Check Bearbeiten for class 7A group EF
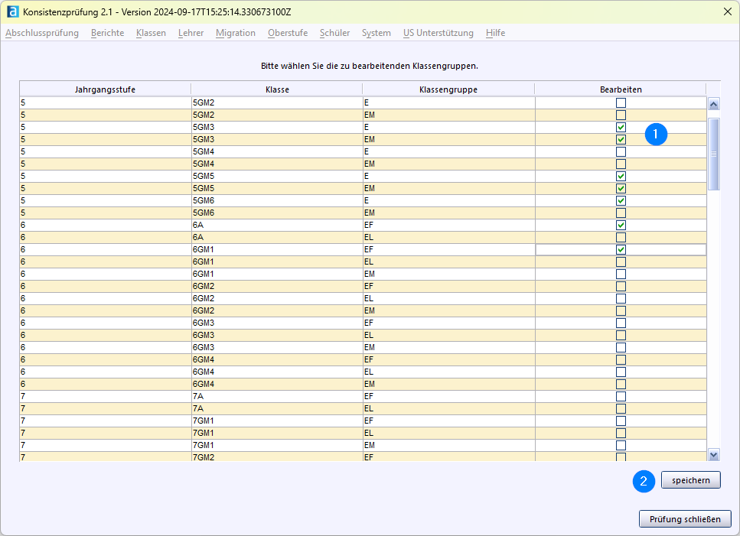This screenshot has height=536, width=740. click(x=621, y=397)
